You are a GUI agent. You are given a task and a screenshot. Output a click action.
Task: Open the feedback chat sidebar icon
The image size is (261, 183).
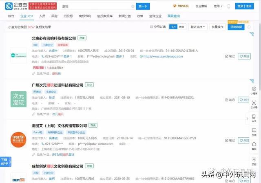point(254,132)
